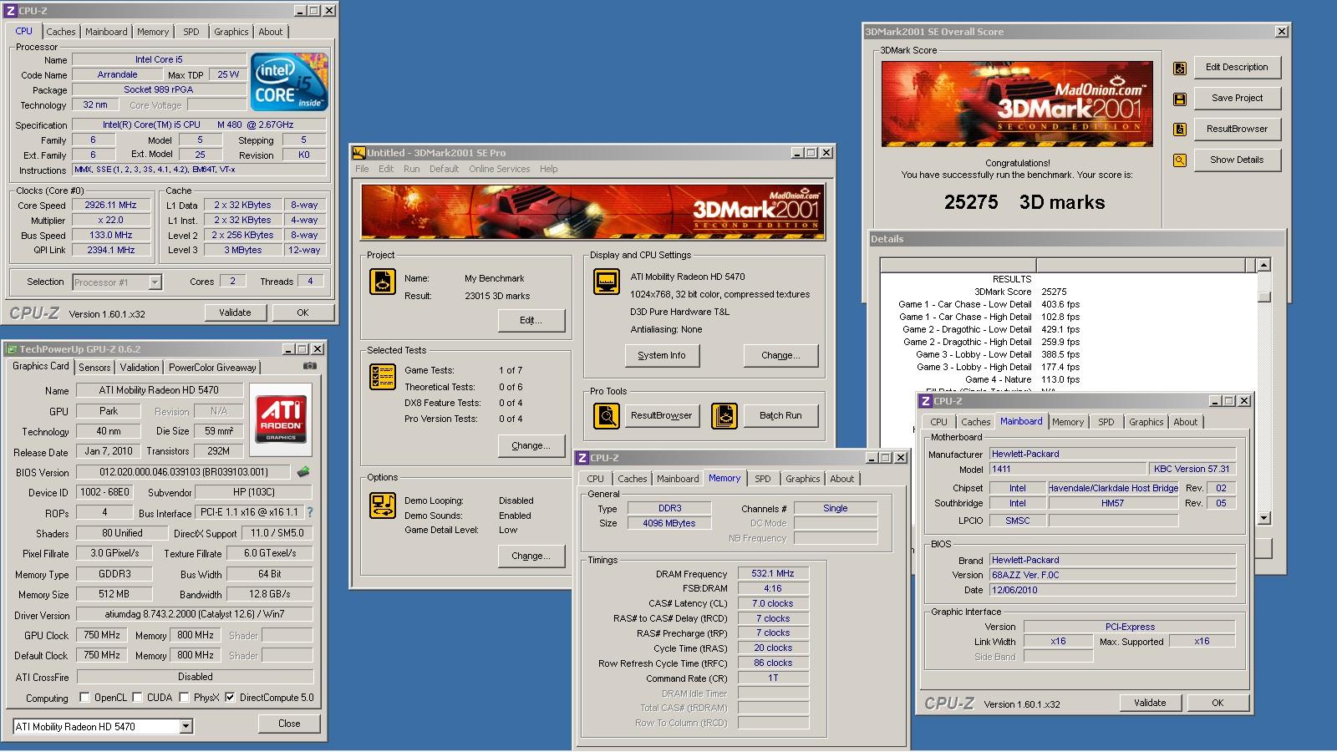Click the Save Project button
The image size is (1337, 752).
point(1237,98)
